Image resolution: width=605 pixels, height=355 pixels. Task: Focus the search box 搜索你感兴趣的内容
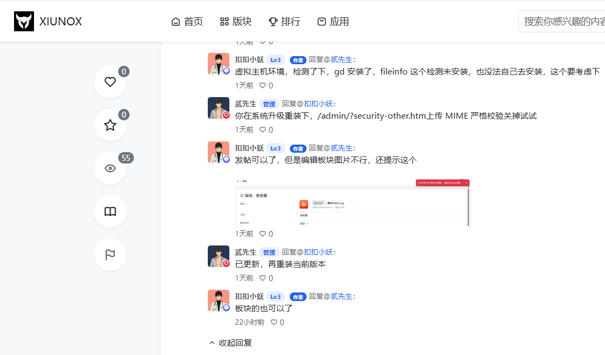tap(562, 22)
